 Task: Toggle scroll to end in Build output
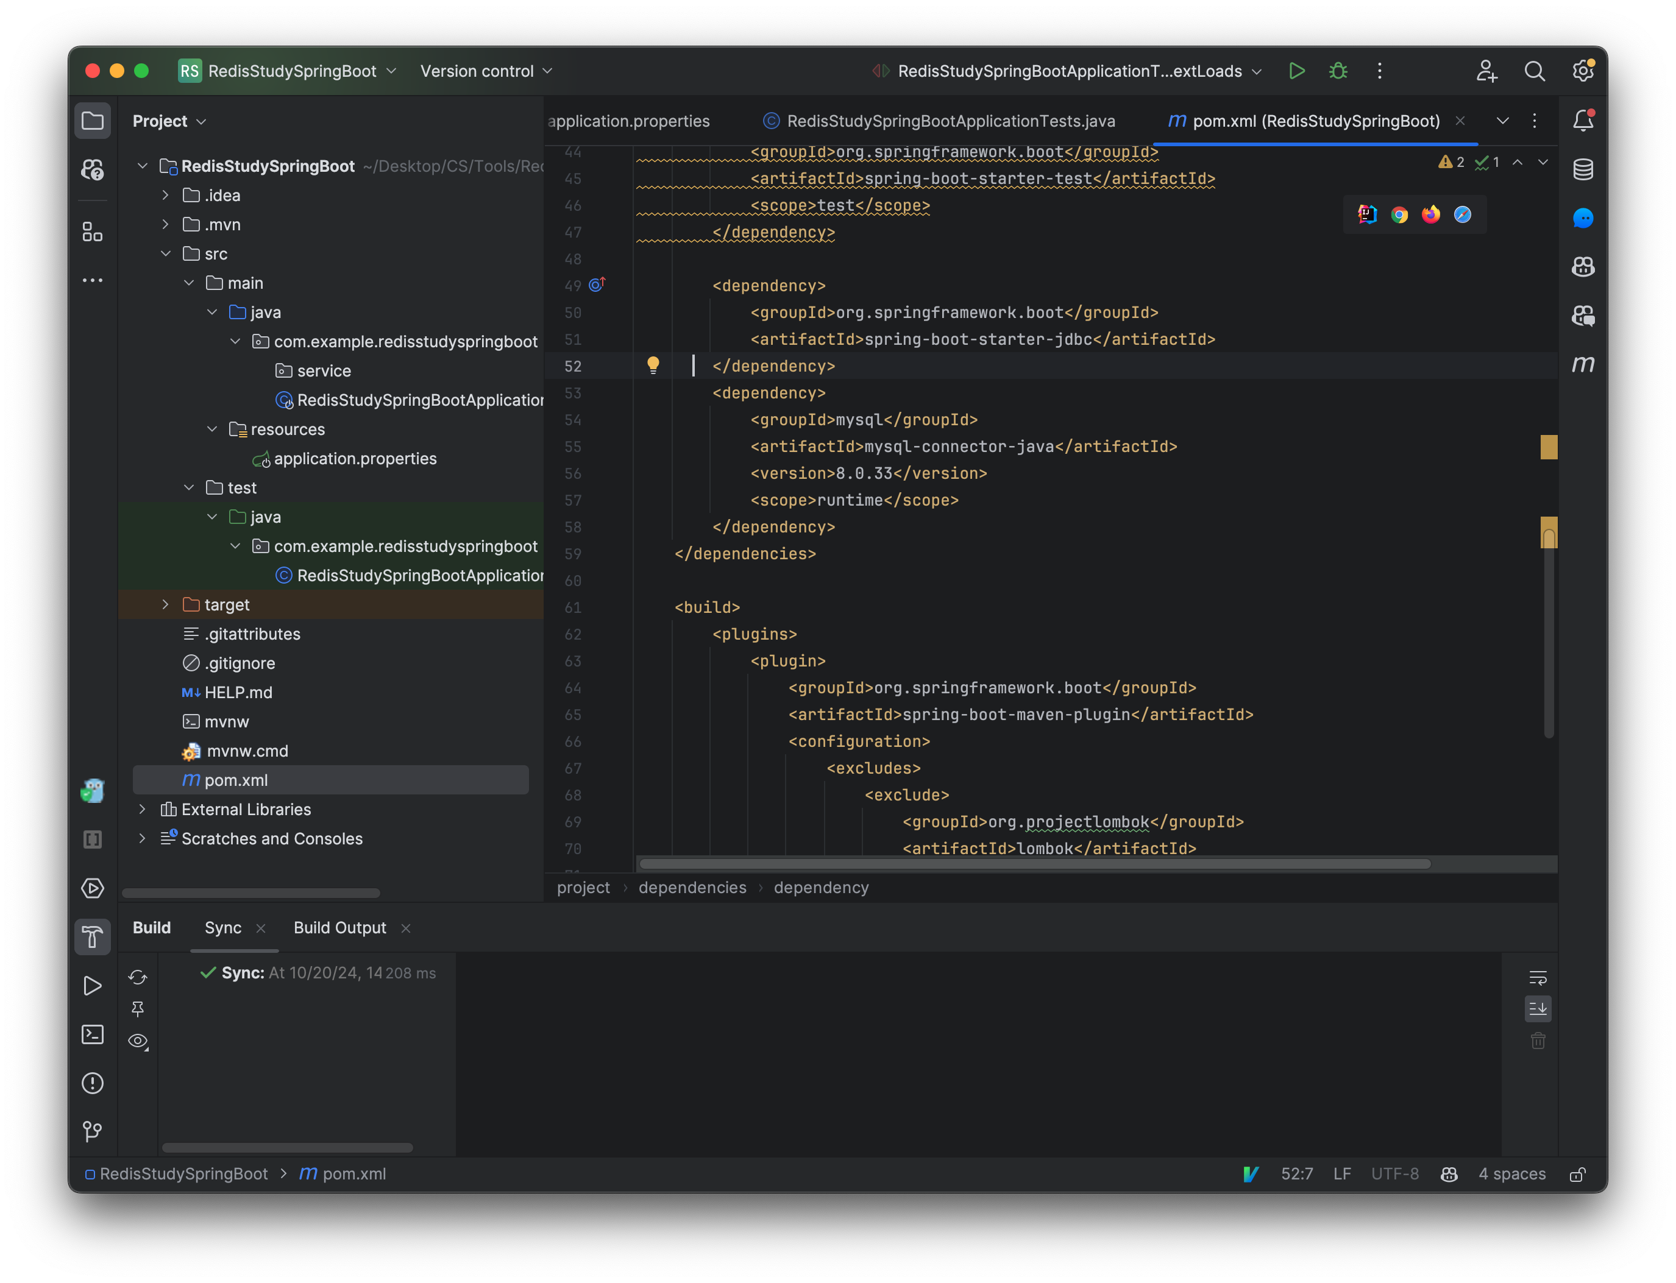(x=1538, y=1009)
